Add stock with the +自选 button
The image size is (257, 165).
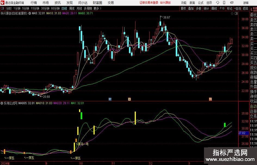pos(238,8)
